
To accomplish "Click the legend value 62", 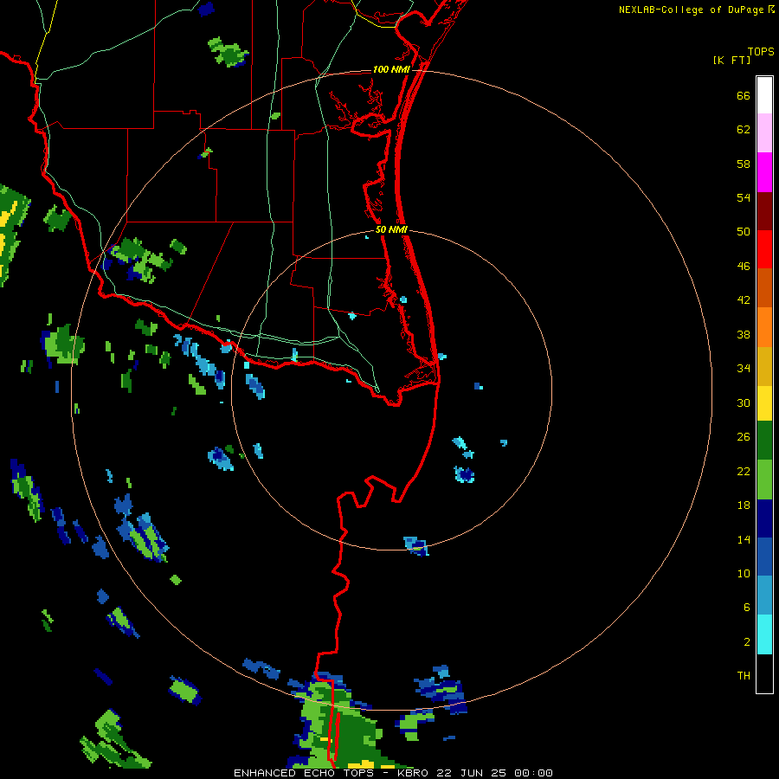I will point(744,130).
